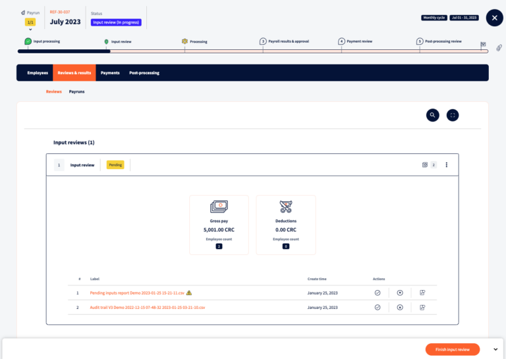Open the Post-processing tab

point(144,73)
